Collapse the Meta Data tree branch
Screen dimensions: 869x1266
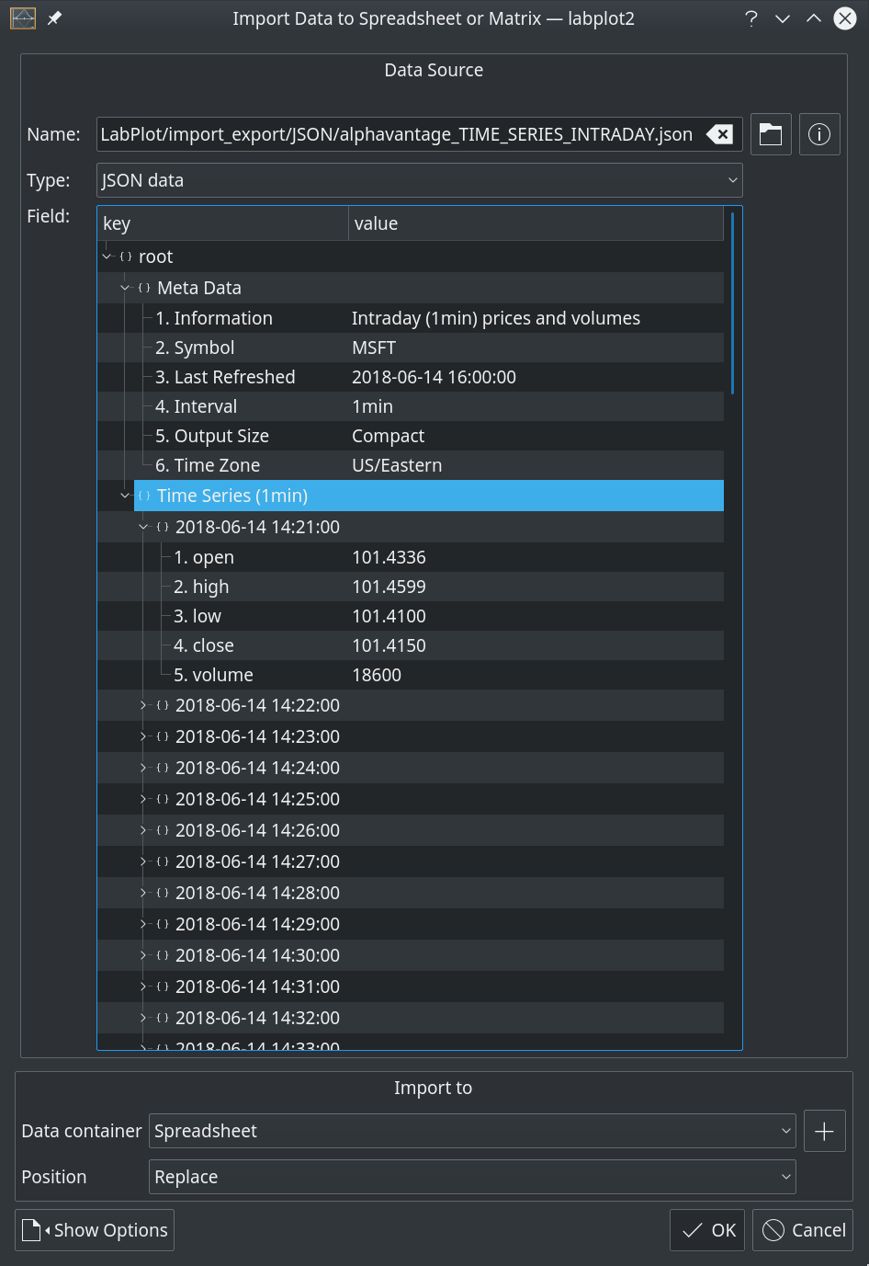coord(125,287)
